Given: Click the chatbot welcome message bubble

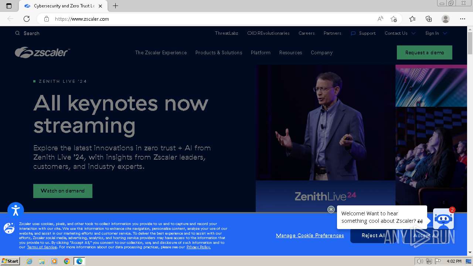Looking at the screenshot, I should (x=382, y=217).
